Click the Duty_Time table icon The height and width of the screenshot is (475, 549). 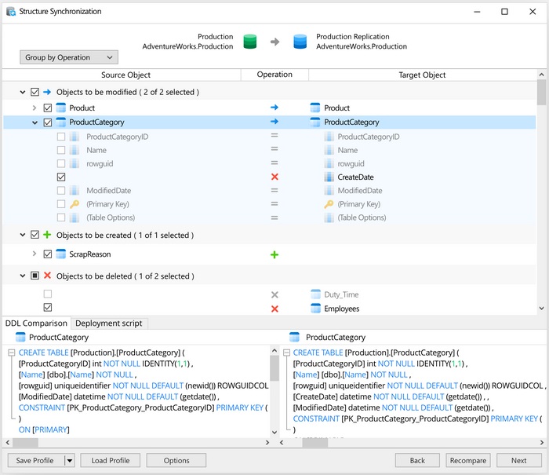tap(315, 294)
